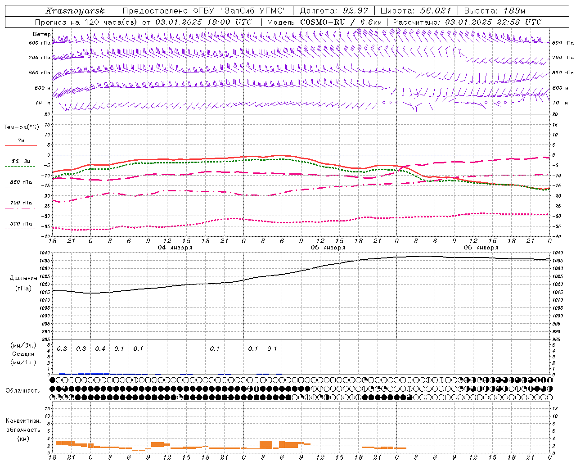Click the 'Td 2м' dew point legend label
Image resolution: width=576 pixels, height=461 pixels.
click(21, 161)
